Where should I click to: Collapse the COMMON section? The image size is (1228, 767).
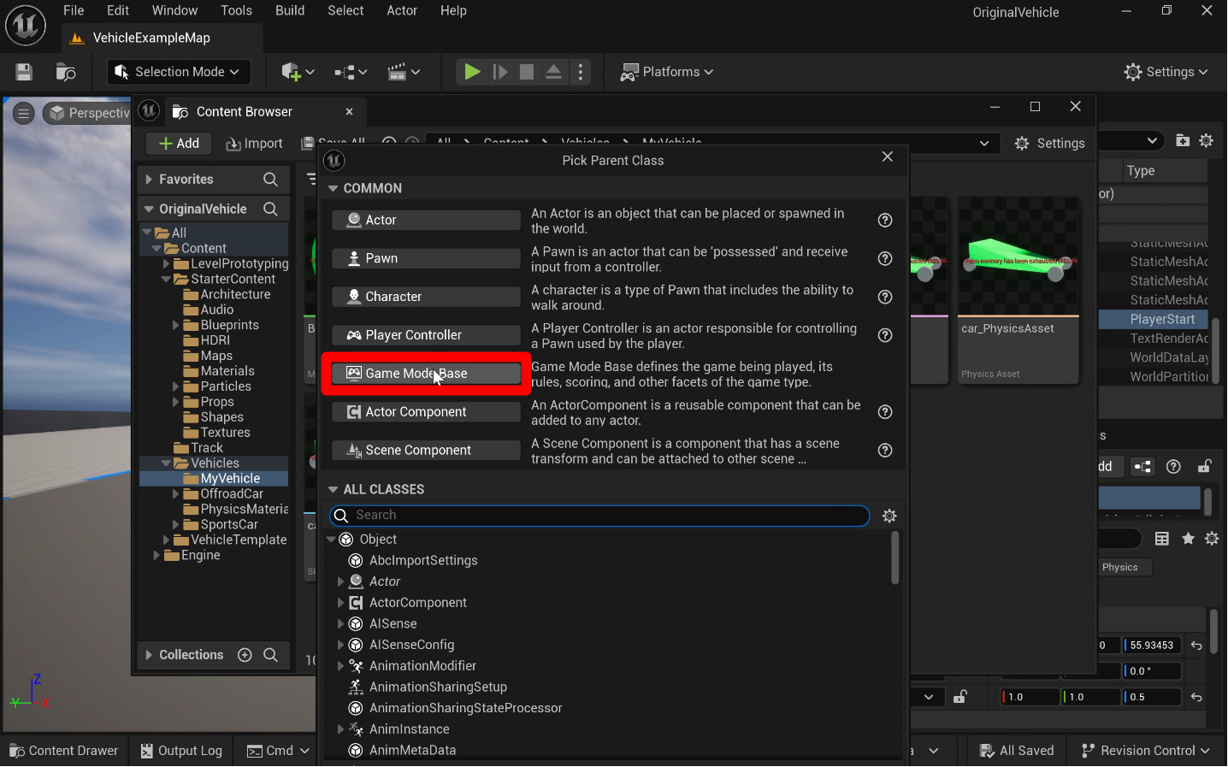(334, 188)
